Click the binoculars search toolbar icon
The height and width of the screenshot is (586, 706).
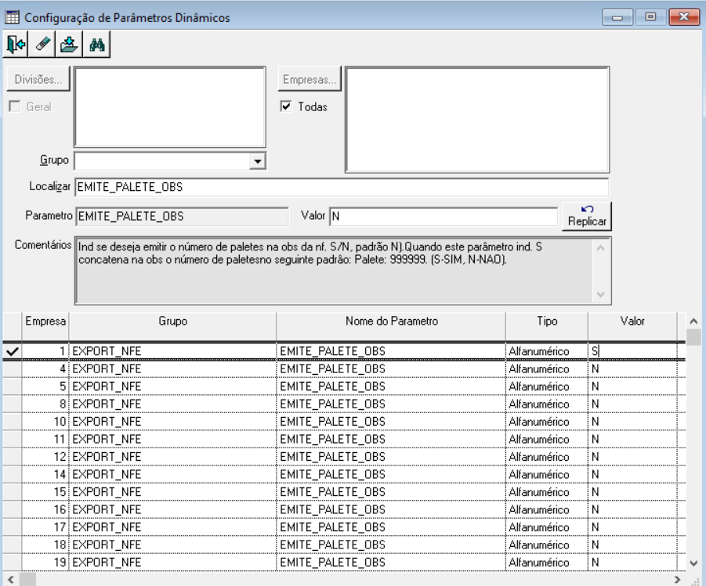click(x=97, y=44)
